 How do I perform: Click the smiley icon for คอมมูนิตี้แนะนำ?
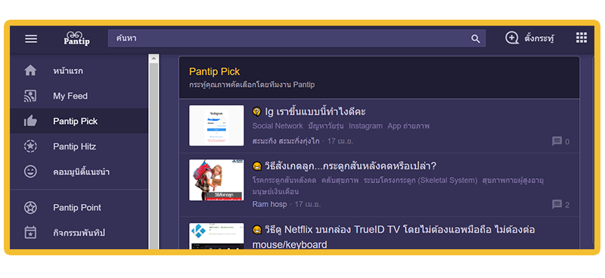30,171
